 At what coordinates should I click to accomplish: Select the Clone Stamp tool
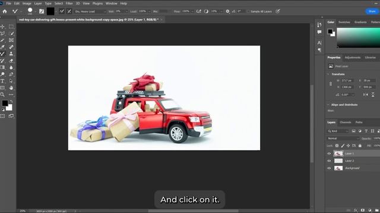click(x=11, y=54)
